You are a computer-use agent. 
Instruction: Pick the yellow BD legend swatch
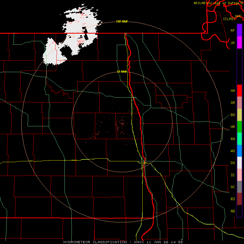click(x=239, y=115)
